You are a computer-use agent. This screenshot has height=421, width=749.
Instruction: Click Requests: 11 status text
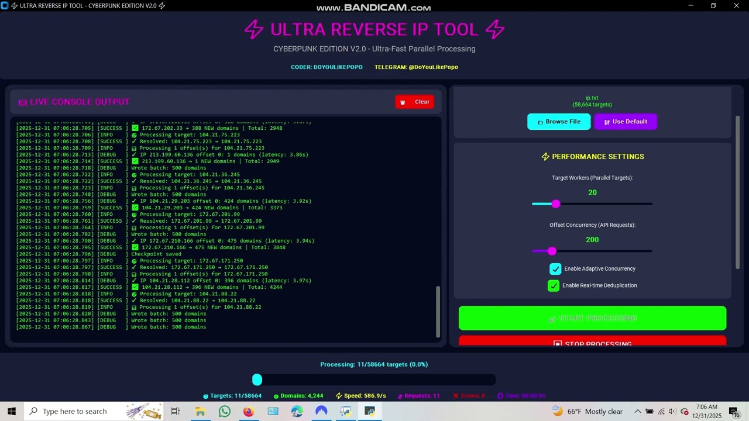pos(419,396)
